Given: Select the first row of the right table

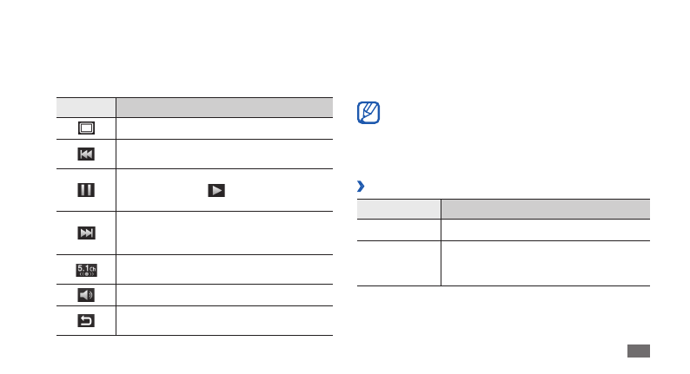Looking at the screenshot, I should 503,229.
